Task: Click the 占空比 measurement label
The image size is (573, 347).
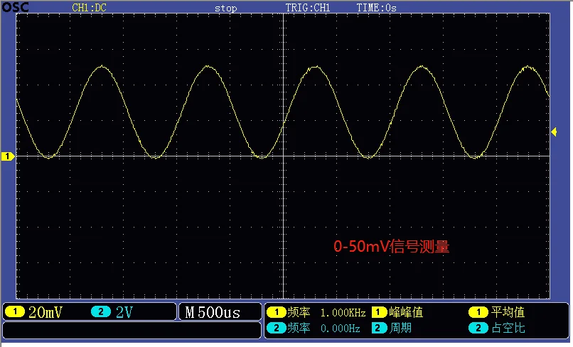Action: pos(508,328)
